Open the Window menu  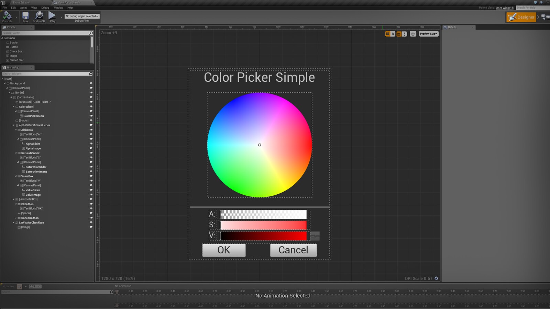(x=58, y=7)
